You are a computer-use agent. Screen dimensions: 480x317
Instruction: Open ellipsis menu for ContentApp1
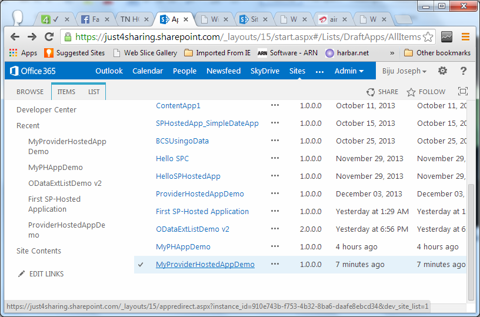tap(275, 105)
